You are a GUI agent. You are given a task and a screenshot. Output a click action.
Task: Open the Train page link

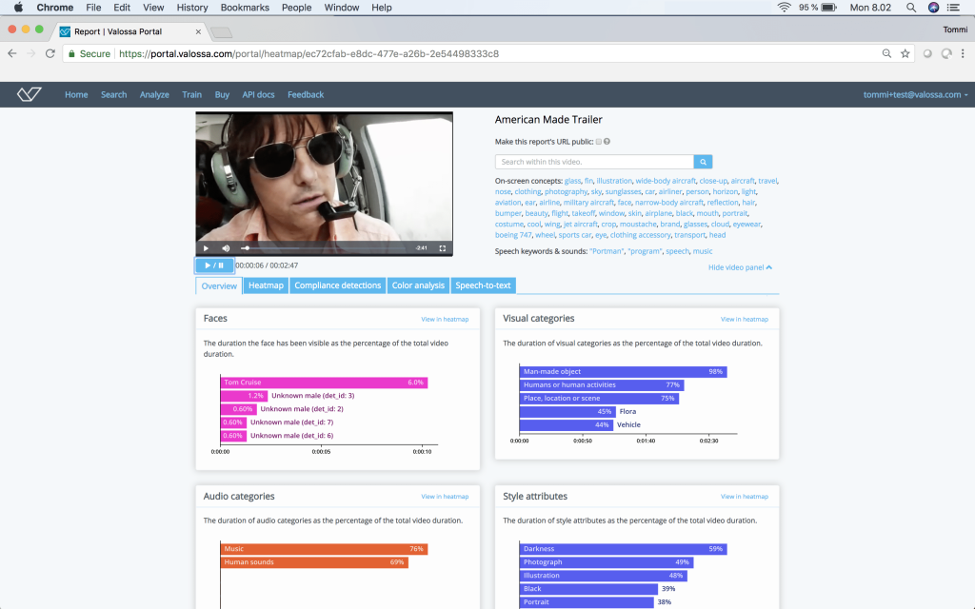coord(192,94)
